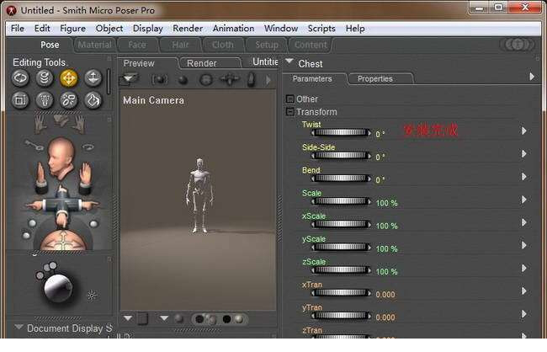The height and width of the screenshot is (352, 547).
Task: Click the Main Camera label in preview
Action: click(x=153, y=100)
